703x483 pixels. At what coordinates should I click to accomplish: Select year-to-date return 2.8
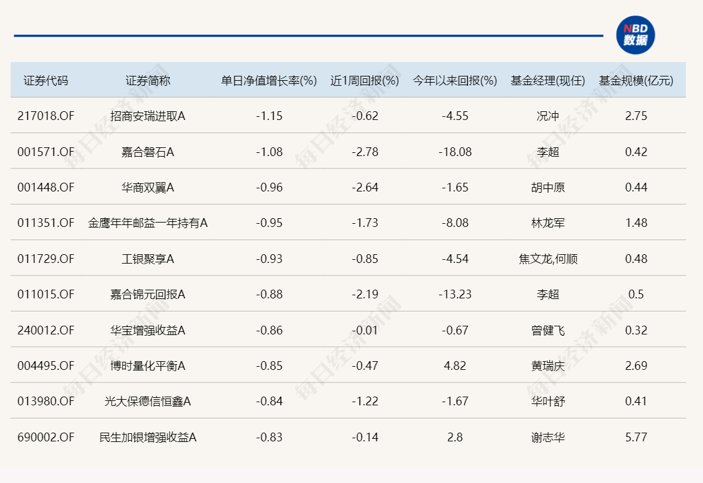point(455,437)
